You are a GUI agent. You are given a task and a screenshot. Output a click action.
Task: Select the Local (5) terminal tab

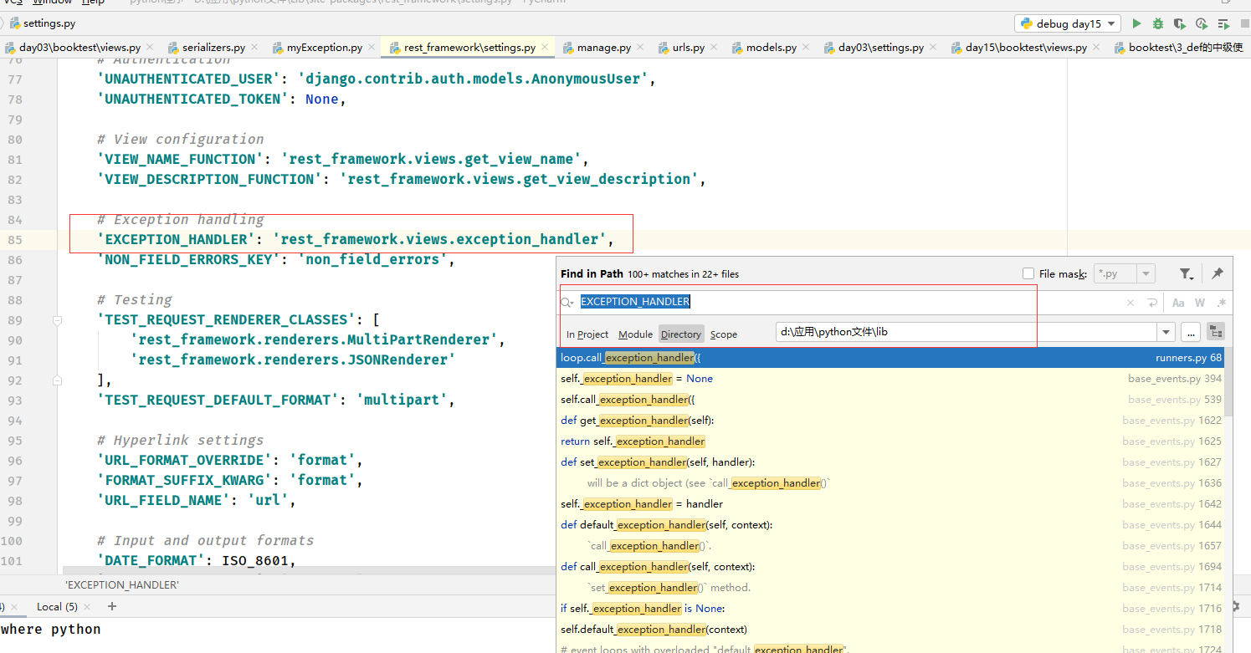[x=57, y=606]
